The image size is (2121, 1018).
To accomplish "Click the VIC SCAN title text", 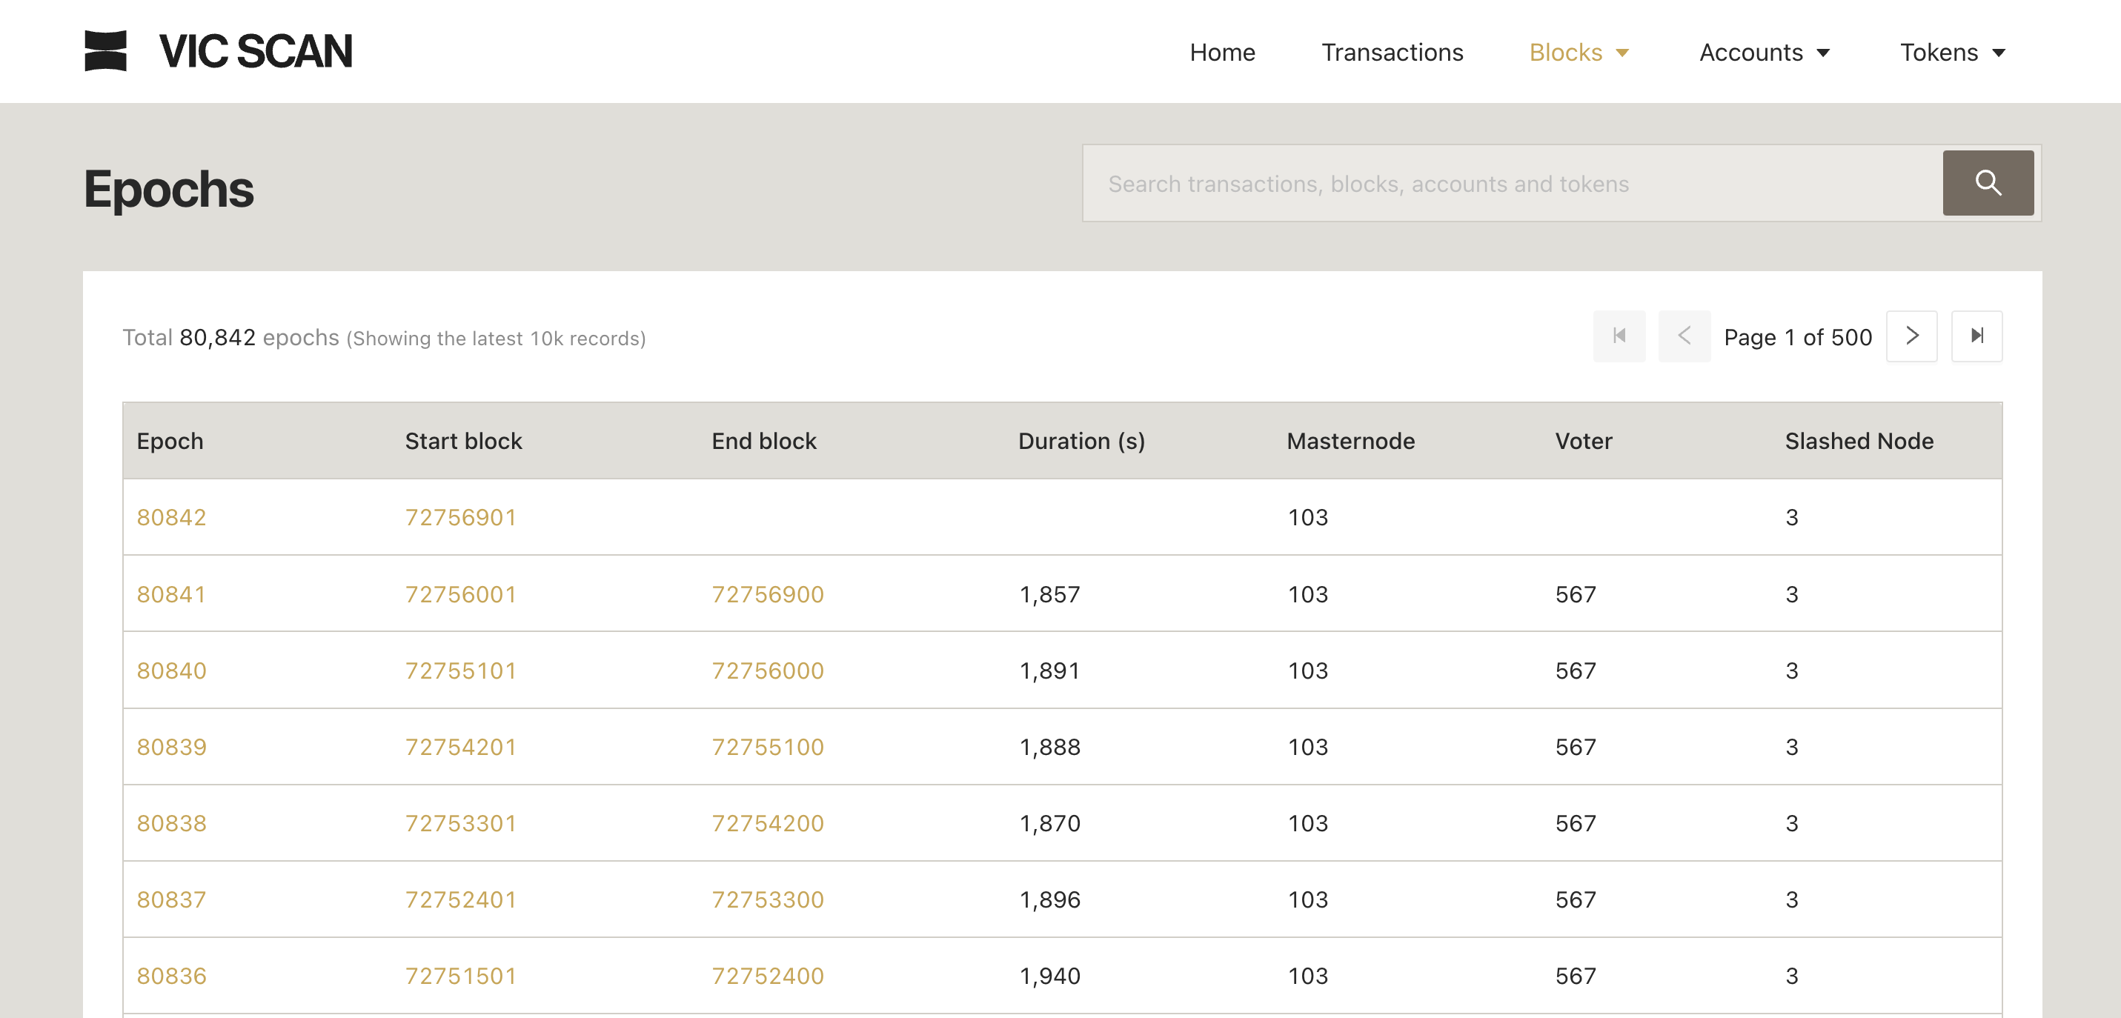I will (255, 51).
